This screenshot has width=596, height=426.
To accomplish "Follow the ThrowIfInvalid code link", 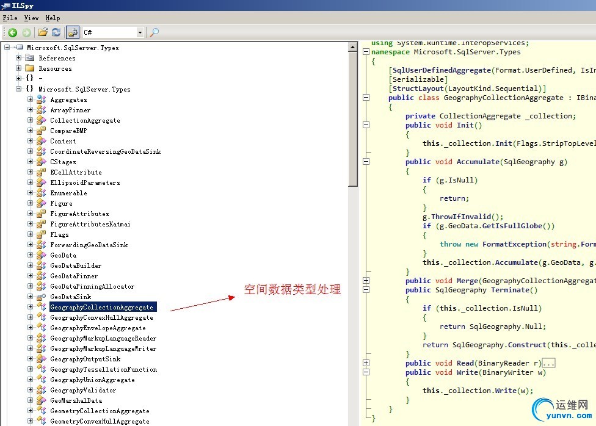I will [461, 217].
